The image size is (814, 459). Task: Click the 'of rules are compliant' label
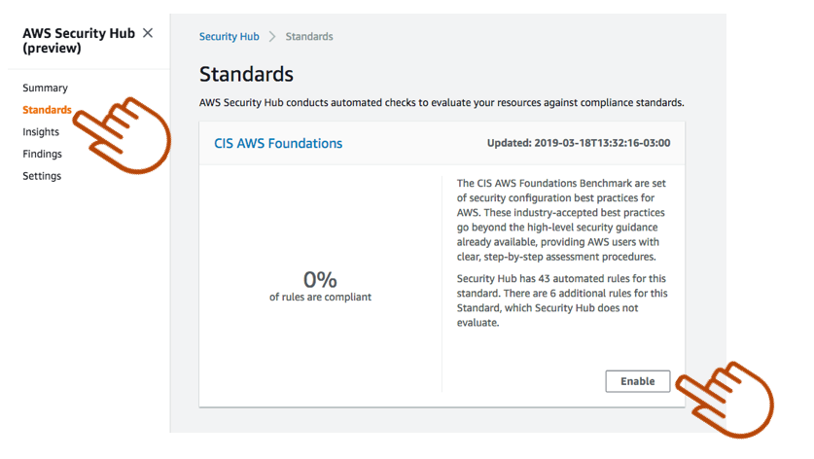pyautogui.click(x=320, y=297)
